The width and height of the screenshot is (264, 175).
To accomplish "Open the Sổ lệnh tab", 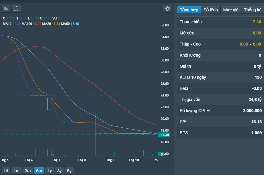I will point(210,10).
